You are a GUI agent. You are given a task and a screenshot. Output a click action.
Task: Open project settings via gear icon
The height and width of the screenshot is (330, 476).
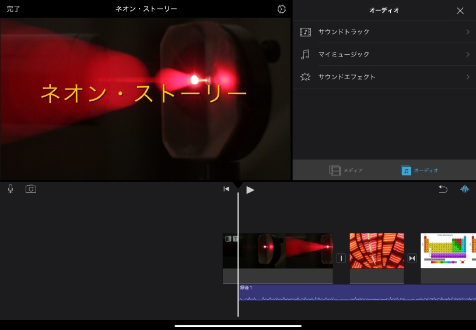coord(282,9)
